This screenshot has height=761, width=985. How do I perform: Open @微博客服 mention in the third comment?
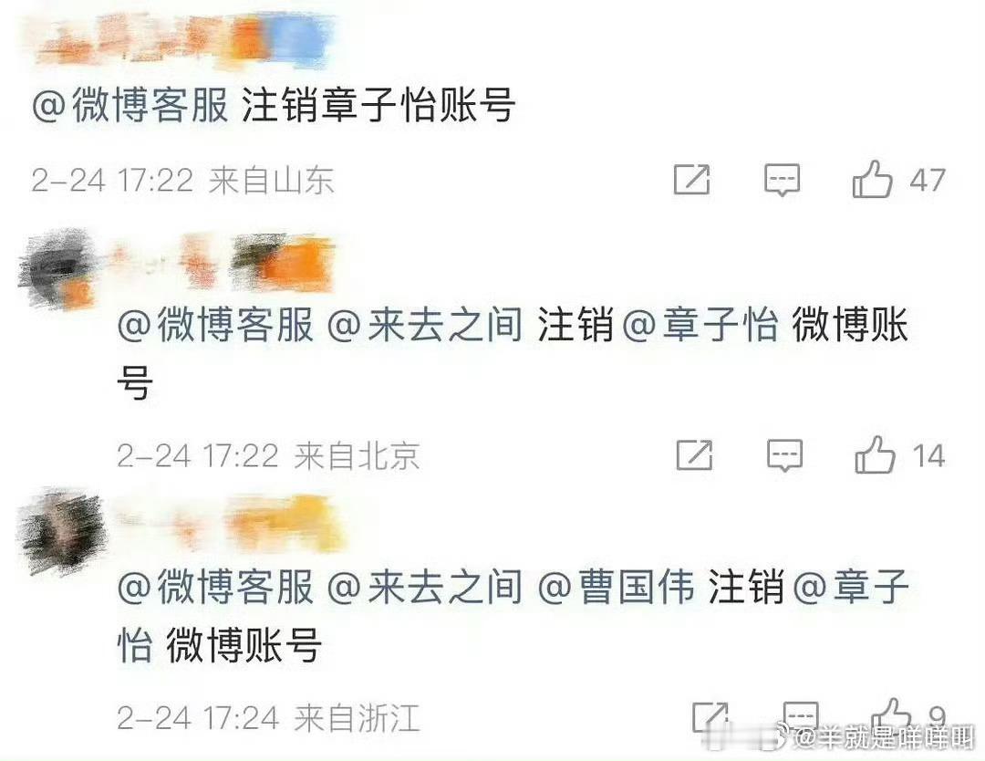point(215,587)
